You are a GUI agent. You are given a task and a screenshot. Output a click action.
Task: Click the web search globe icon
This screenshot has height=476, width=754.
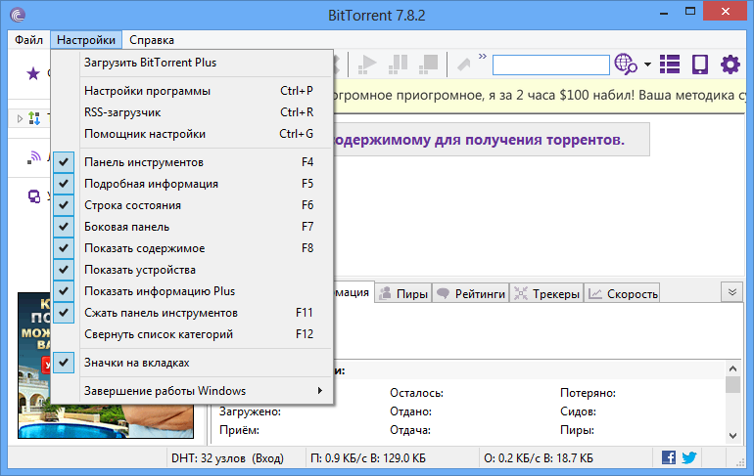click(625, 65)
